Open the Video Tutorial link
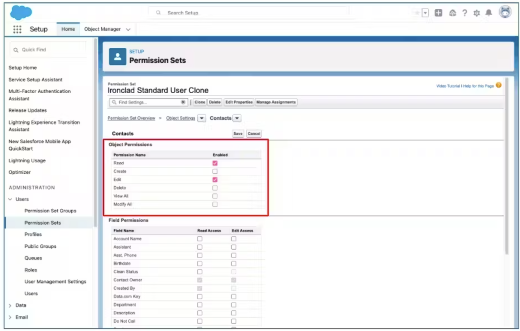The image size is (520, 331). [448, 86]
